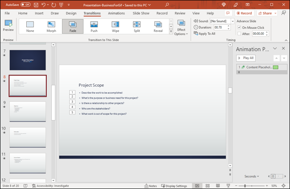Screen dimensions: 290x189
Task: Close the Animation Pane
Action: (x=283, y=48)
